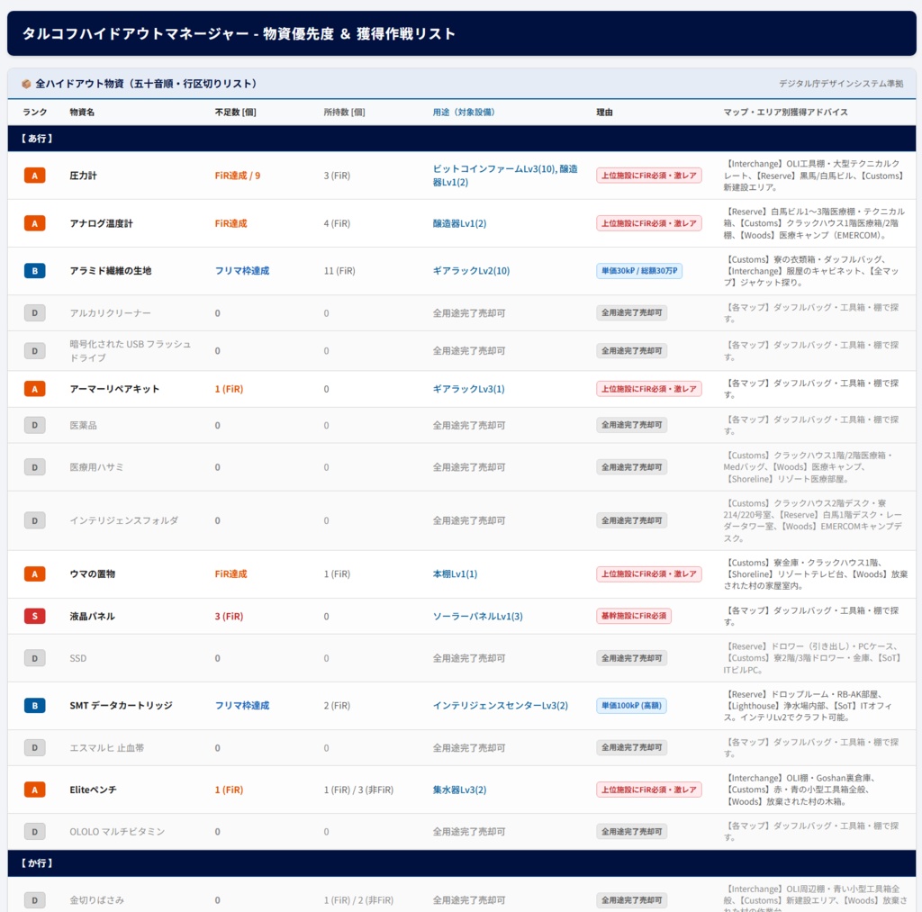Click the box icon beside 全ハイドアウト物資 heading
The height and width of the screenshot is (912, 922).
(x=26, y=84)
